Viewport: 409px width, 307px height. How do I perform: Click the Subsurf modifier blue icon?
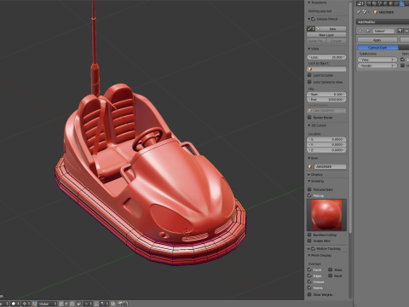tap(368, 31)
